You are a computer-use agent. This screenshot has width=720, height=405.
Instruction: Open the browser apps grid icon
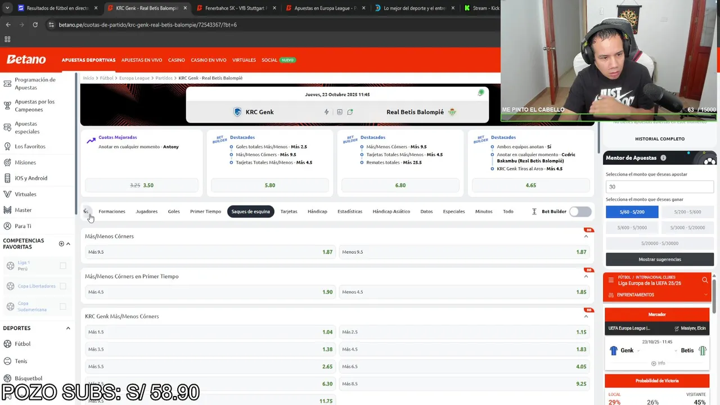pyautogui.click(x=7, y=39)
